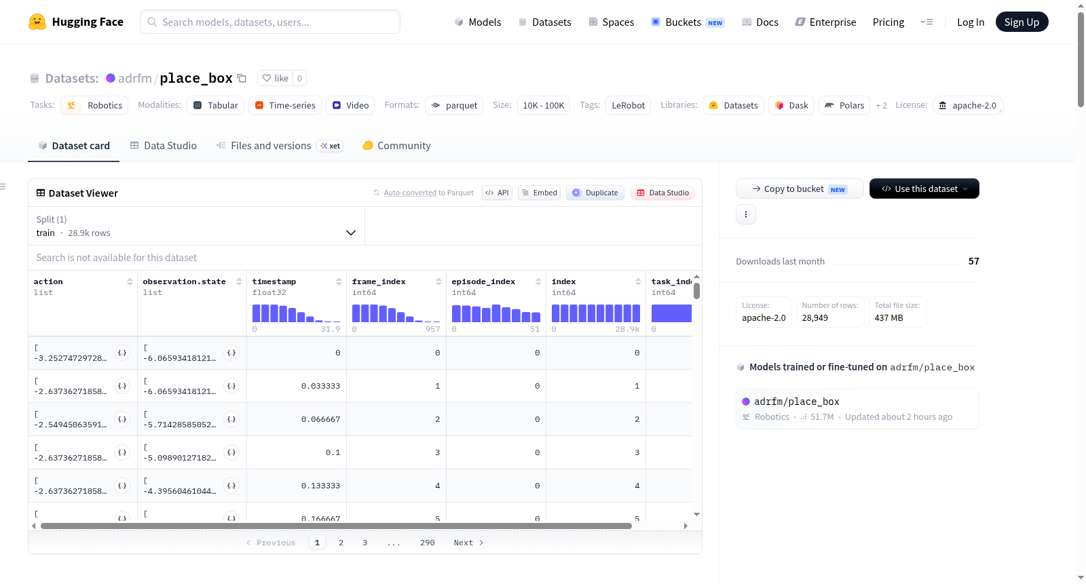Screen dimensions: 1086x584
Task: Expand row 2 observation.state list value
Action: click(x=231, y=419)
